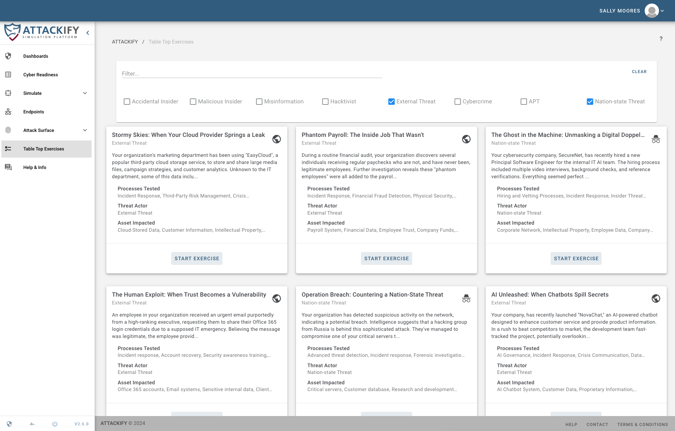Click the 'AI Unleashed: When Chatbots Spill Secrets' title
675x431 pixels.
click(550, 294)
